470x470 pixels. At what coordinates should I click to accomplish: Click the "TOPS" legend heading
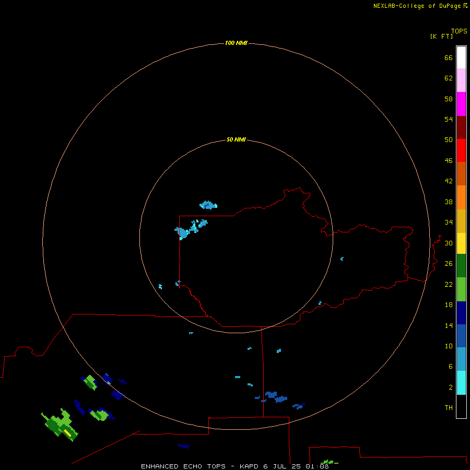click(459, 31)
